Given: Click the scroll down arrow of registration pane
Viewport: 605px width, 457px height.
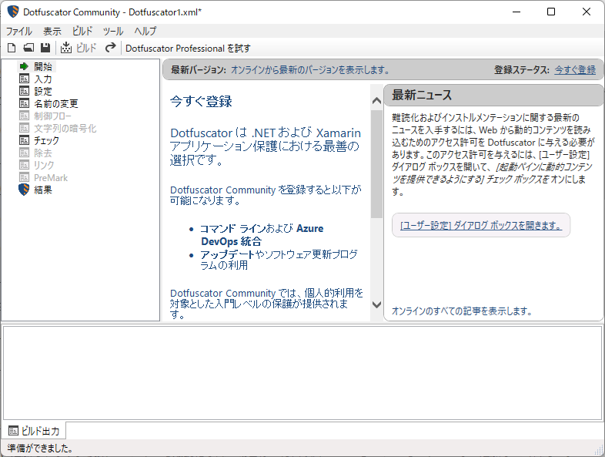Looking at the screenshot, I should tap(376, 305).
